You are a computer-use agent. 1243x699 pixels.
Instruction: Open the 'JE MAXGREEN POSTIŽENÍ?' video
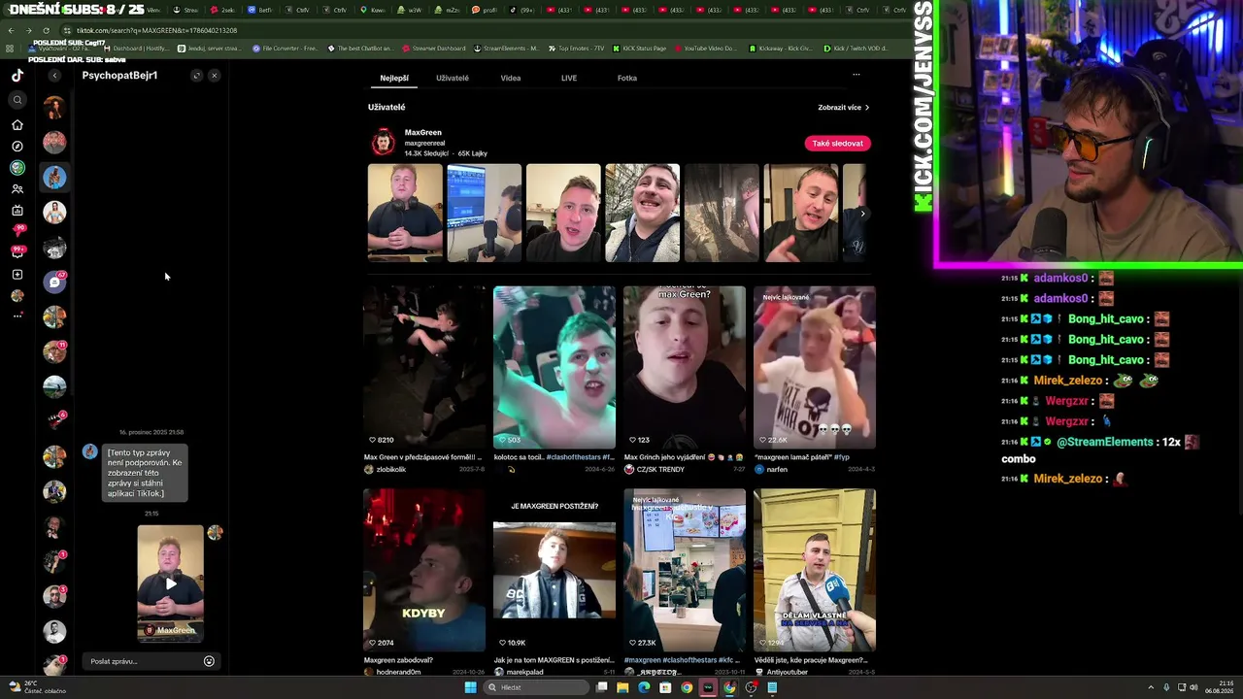tap(554, 570)
